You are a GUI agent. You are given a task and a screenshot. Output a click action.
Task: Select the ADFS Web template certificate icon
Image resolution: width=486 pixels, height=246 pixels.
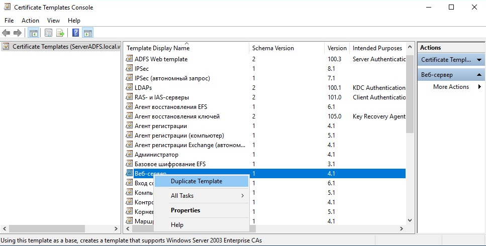tap(130, 59)
